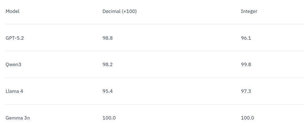
Task: Click GPT-5.2 integer value 96.1
Action: pyautogui.click(x=246, y=38)
